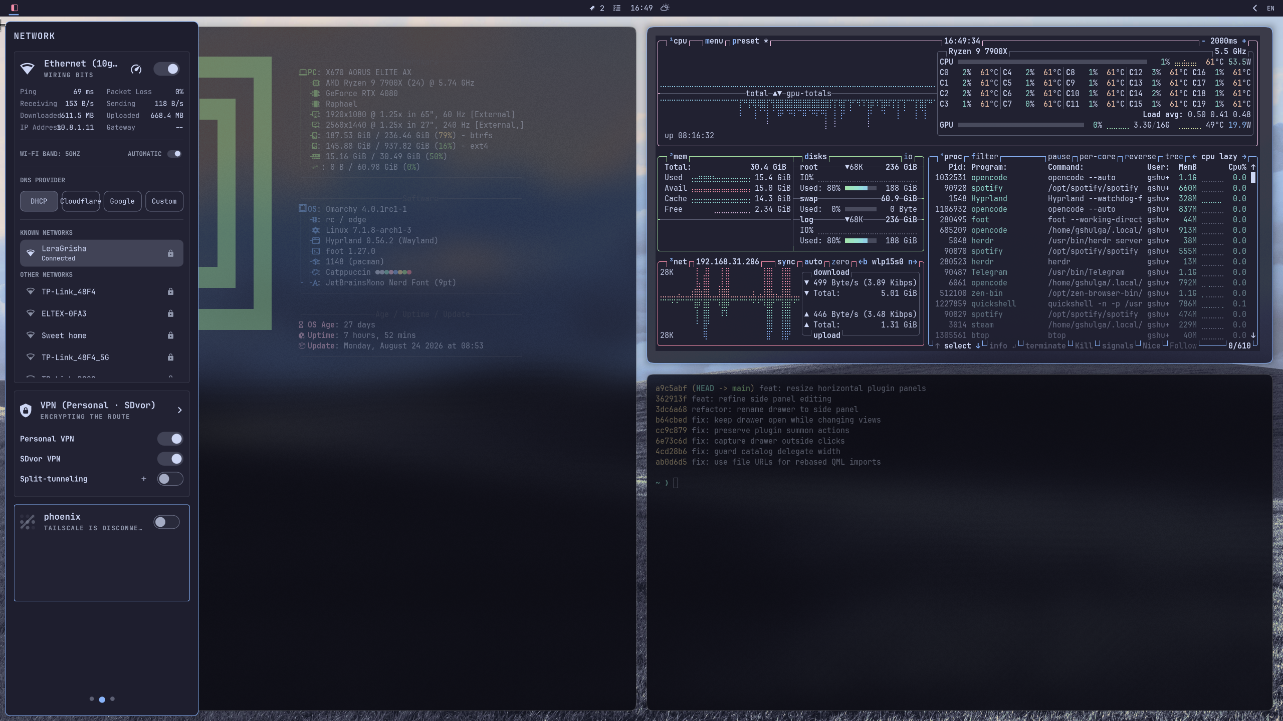This screenshot has height=721, width=1283.
Task: Select the TP-Link_48F4 network
Action: [x=102, y=291]
